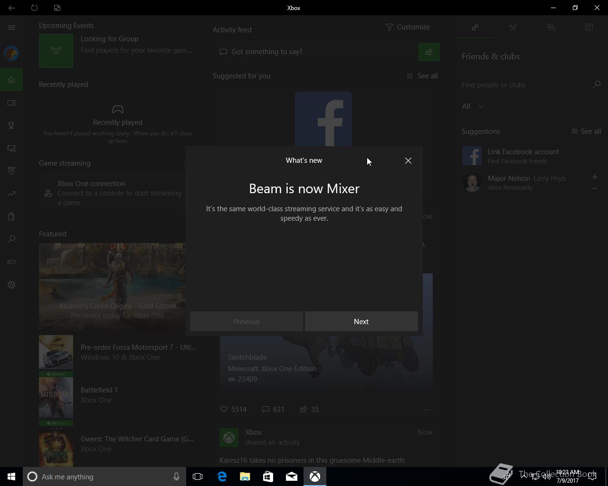Customize the activity feed filter
This screenshot has height=486, width=608.
point(408,27)
